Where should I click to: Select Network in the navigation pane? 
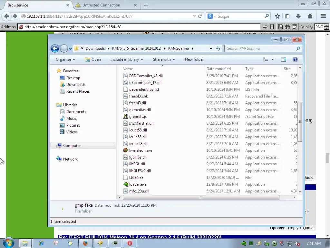point(70,159)
